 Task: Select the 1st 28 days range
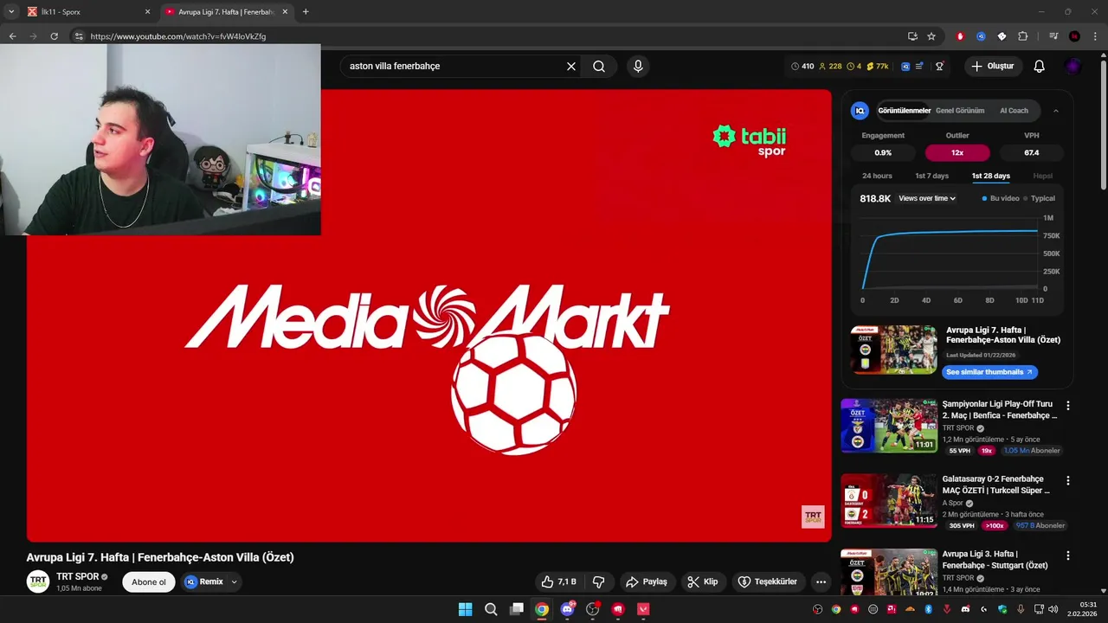pyautogui.click(x=990, y=176)
